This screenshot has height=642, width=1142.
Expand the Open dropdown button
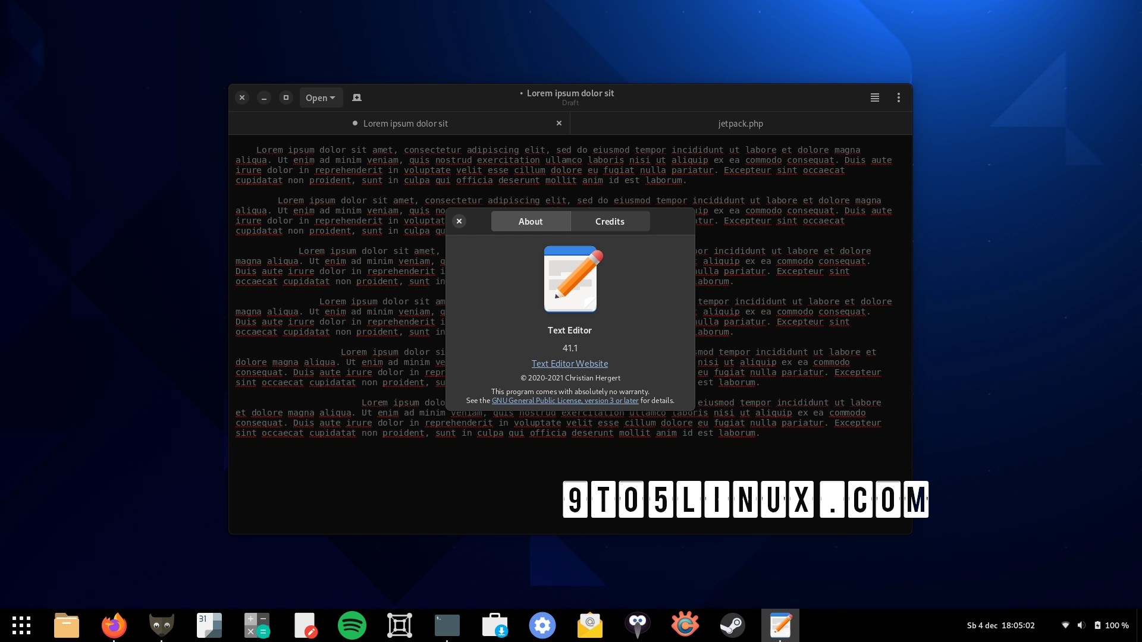click(x=321, y=97)
